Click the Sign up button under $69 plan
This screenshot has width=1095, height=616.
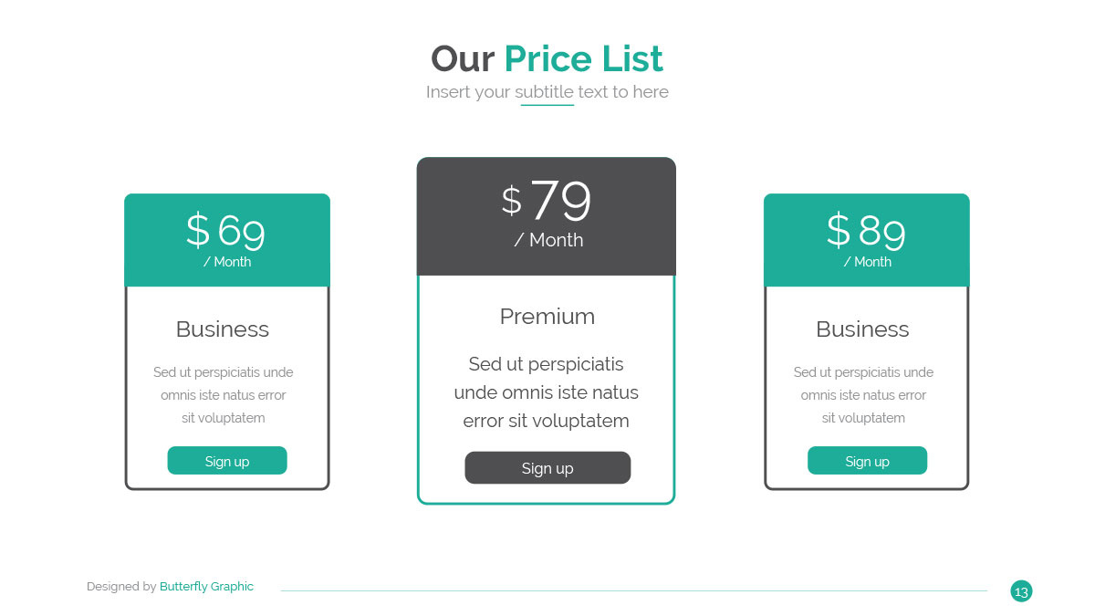coord(227,461)
